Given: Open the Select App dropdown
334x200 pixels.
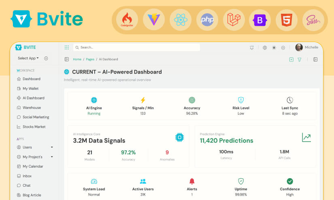Looking at the screenshot, I should (x=28, y=58).
